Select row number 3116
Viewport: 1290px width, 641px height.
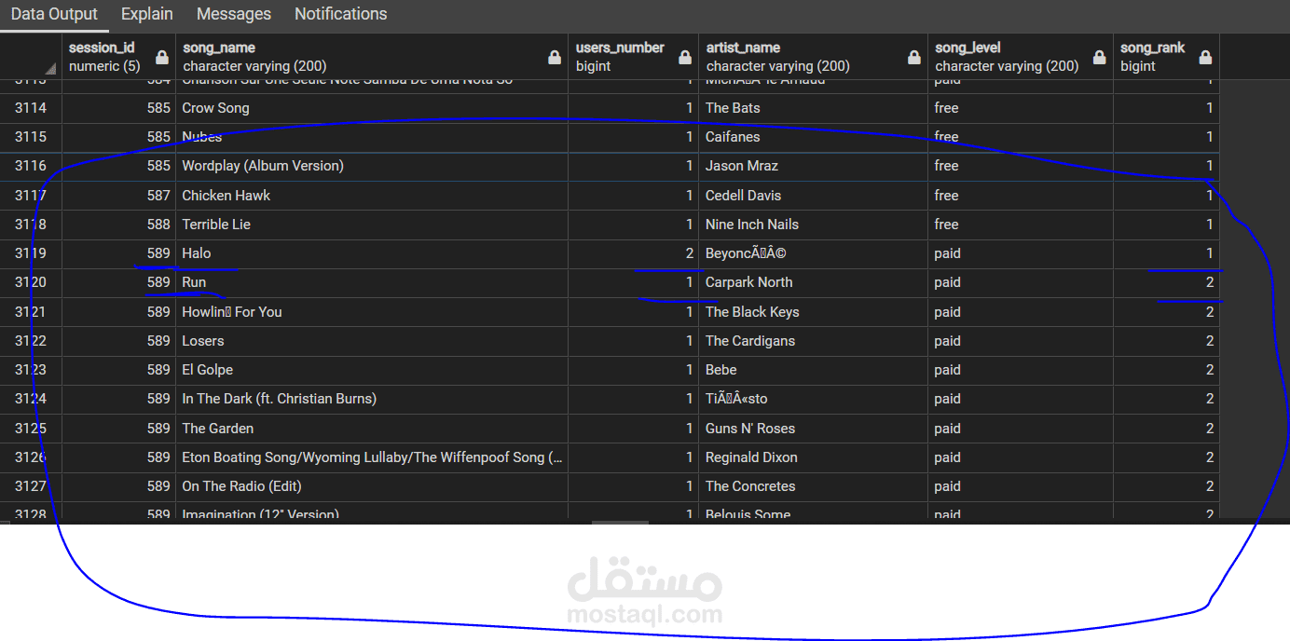[x=31, y=166]
